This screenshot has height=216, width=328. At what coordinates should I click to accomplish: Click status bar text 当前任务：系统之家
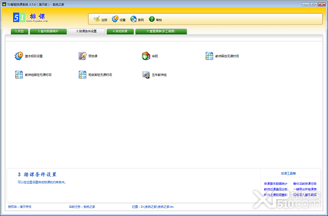click(x=82, y=207)
